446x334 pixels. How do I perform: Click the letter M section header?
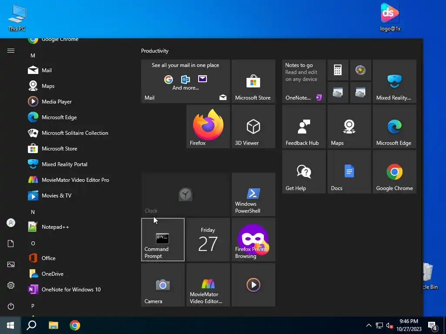pos(33,56)
